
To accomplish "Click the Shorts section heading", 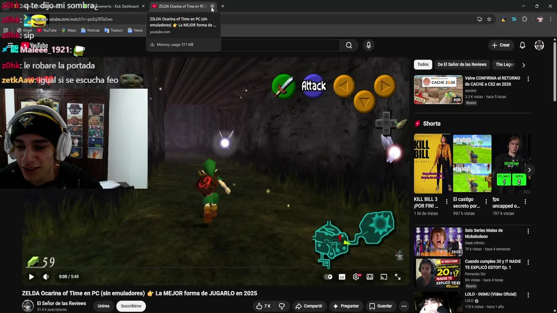I will tap(432, 124).
